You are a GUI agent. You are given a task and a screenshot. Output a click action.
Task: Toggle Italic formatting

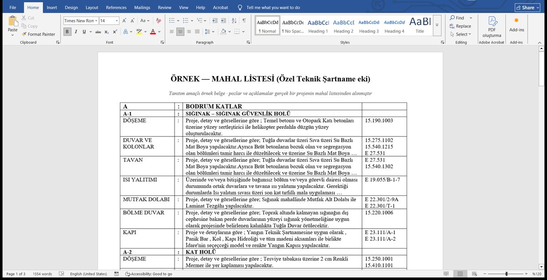click(x=76, y=31)
